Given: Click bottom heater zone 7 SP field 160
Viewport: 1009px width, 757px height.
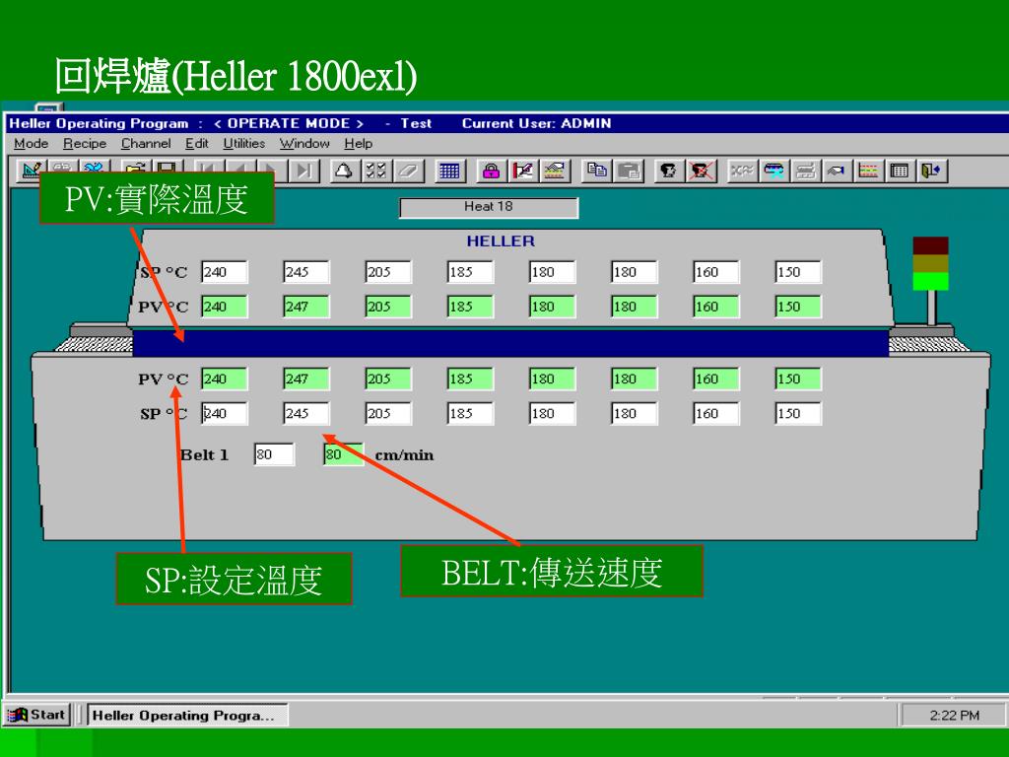Looking at the screenshot, I should 716,413.
